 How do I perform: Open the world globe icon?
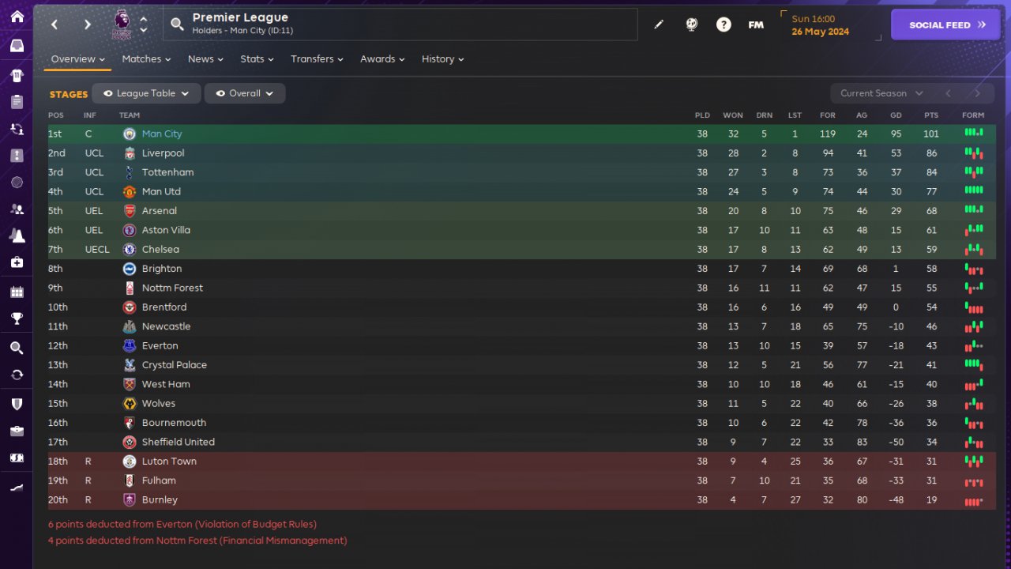coord(691,24)
